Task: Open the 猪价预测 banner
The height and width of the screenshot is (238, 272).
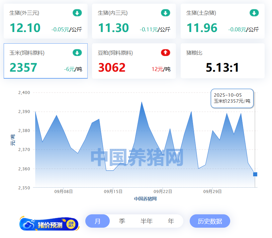Action: [x=49, y=225]
